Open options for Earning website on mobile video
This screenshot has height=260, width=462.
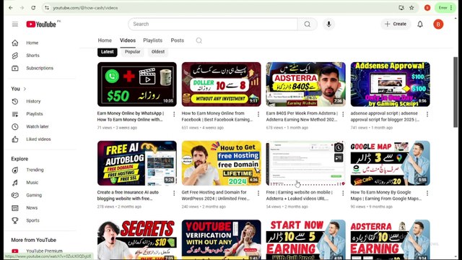(x=343, y=193)
